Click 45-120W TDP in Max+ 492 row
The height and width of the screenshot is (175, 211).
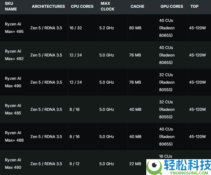[x=197, y=55]
